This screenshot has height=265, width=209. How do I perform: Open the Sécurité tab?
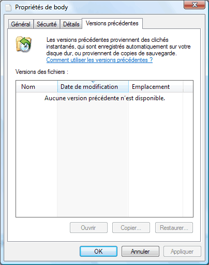(47, 24)
